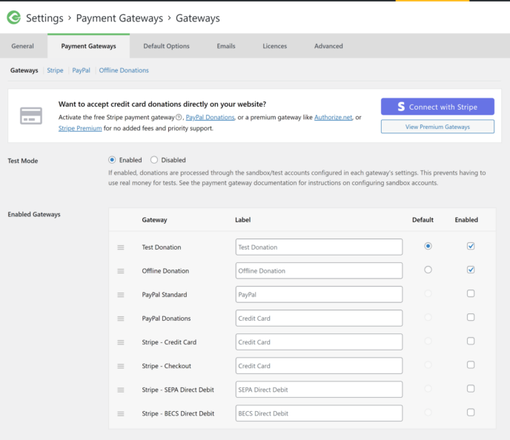Open the Payment Gateways tab

[x=88, y=46]
